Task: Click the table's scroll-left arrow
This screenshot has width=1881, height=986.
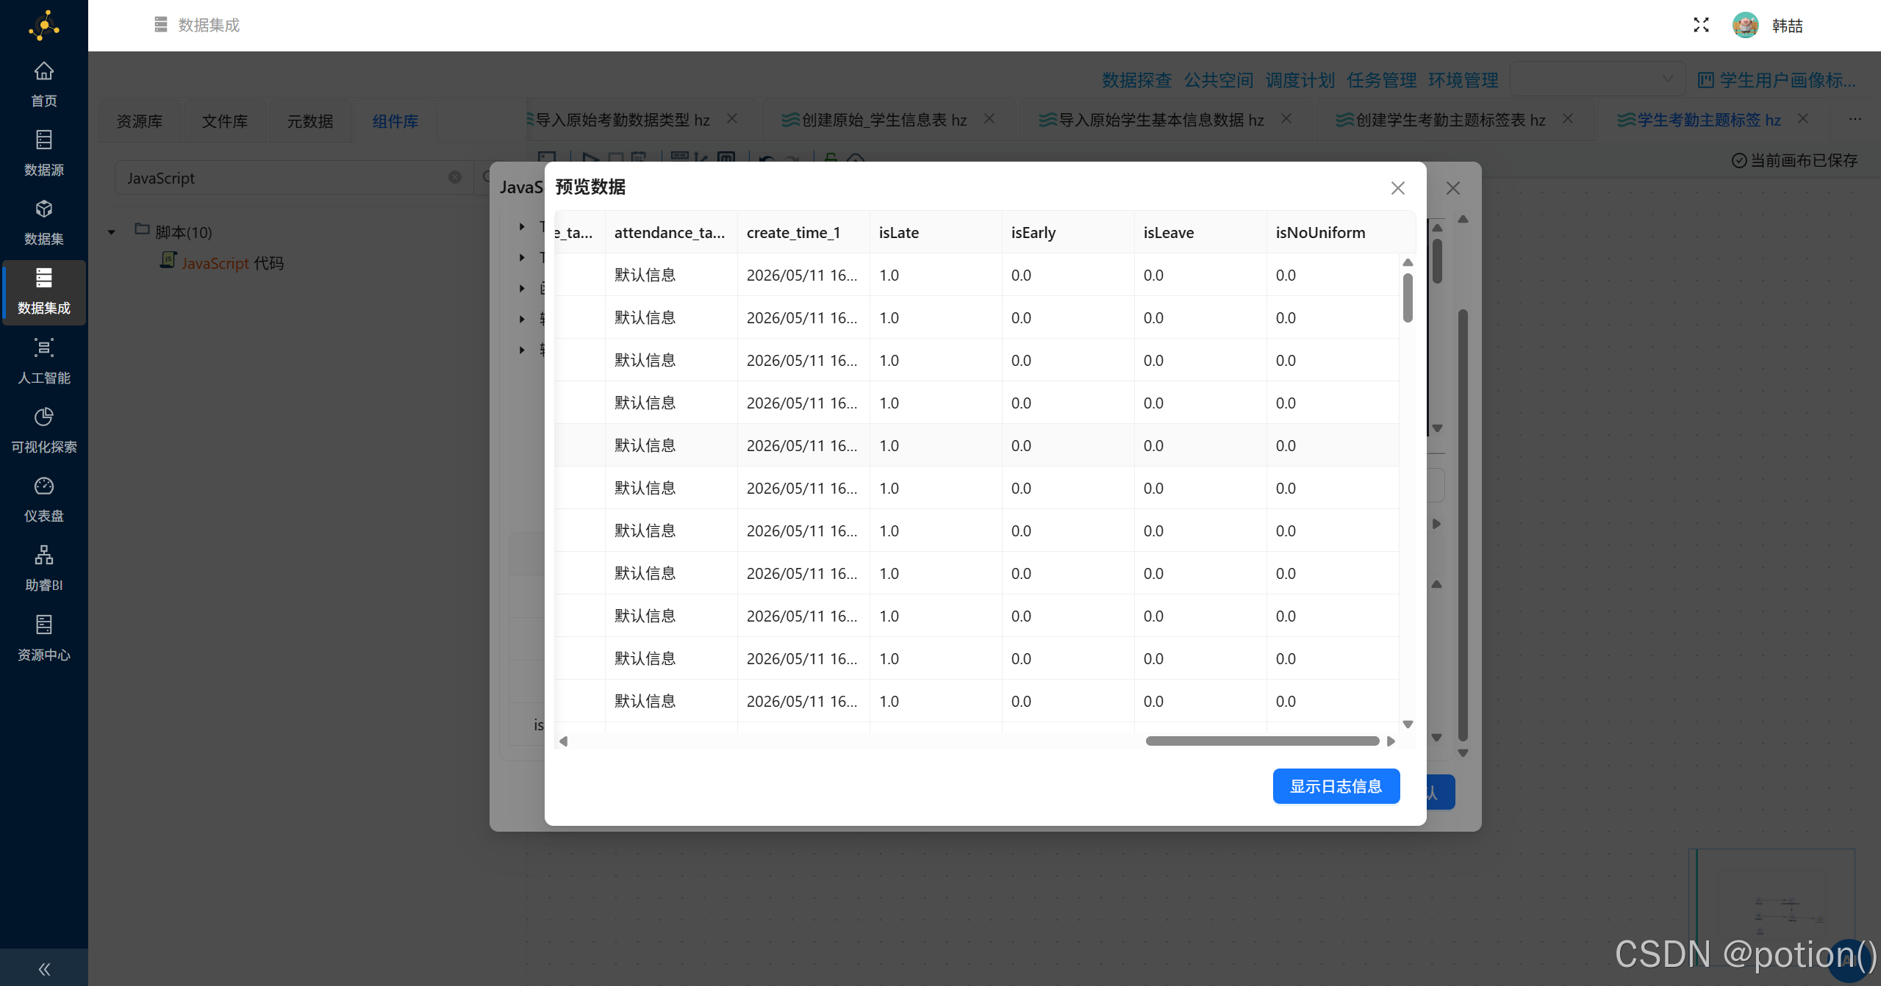Action: [x=564, y=741]
